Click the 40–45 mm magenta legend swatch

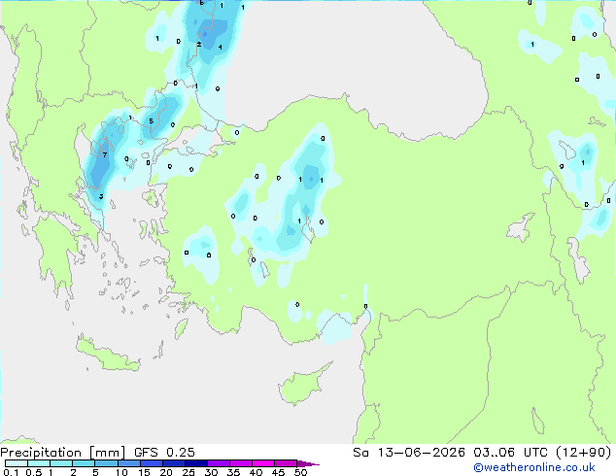263,463
